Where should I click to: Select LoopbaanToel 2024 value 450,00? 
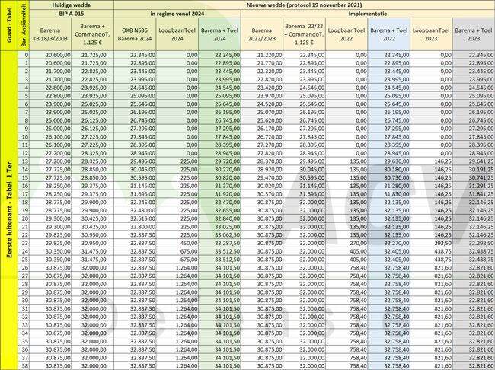click(x=189, y=244)
